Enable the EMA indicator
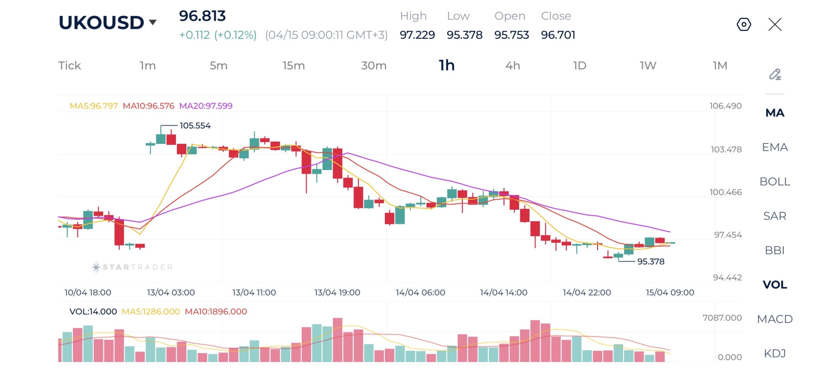Image resolution: width=821 pixels, height=377 pixels. 775,147
